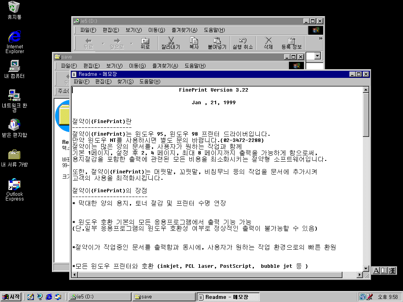403x302 pixels.
Task: Click 복사 (Copy) icon in ie5 toolbar
Action: [x=194, y=43]
